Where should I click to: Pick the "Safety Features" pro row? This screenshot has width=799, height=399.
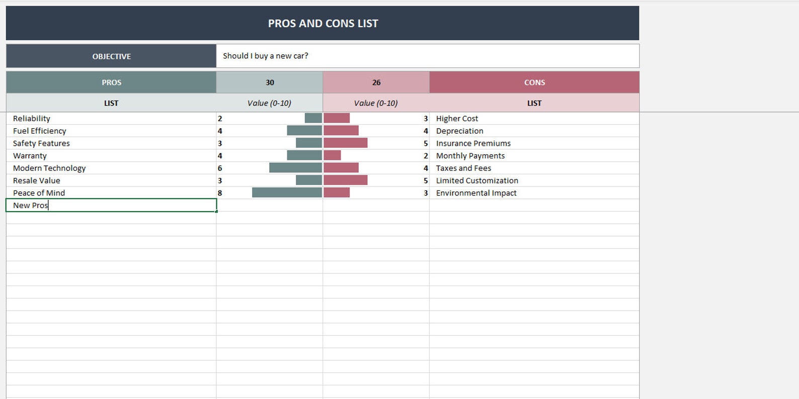111,143
